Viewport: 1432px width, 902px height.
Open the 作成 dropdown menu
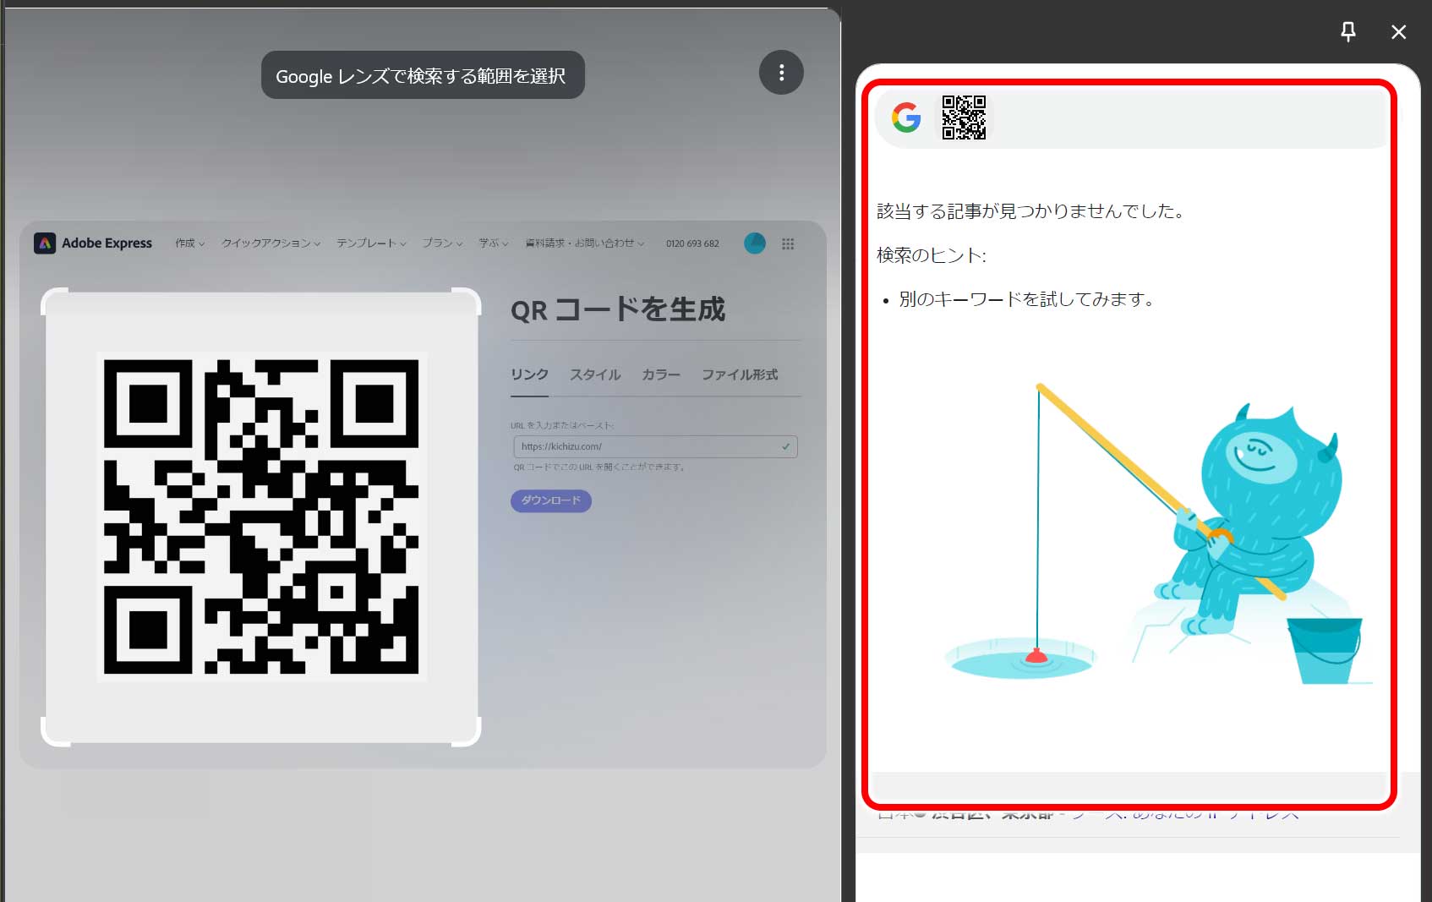pos(189,243)
